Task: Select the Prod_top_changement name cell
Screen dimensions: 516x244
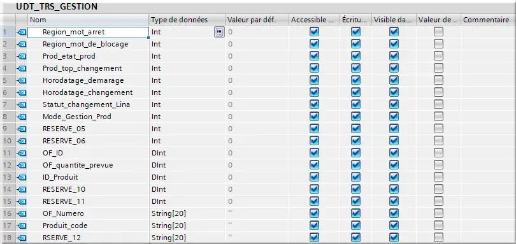Action: 88,69
